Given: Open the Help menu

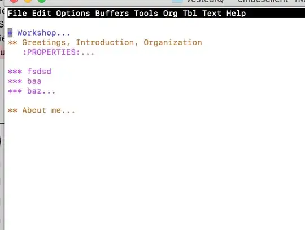Looking at the screenshot, I should 236,14.
